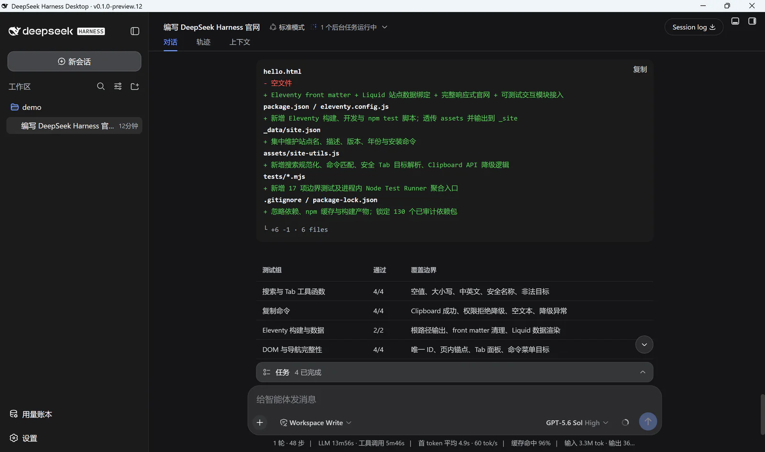Screen dimensions: 765x452
Task: Click the DOM 与导航完整性 row
Action: pos(454,349)
